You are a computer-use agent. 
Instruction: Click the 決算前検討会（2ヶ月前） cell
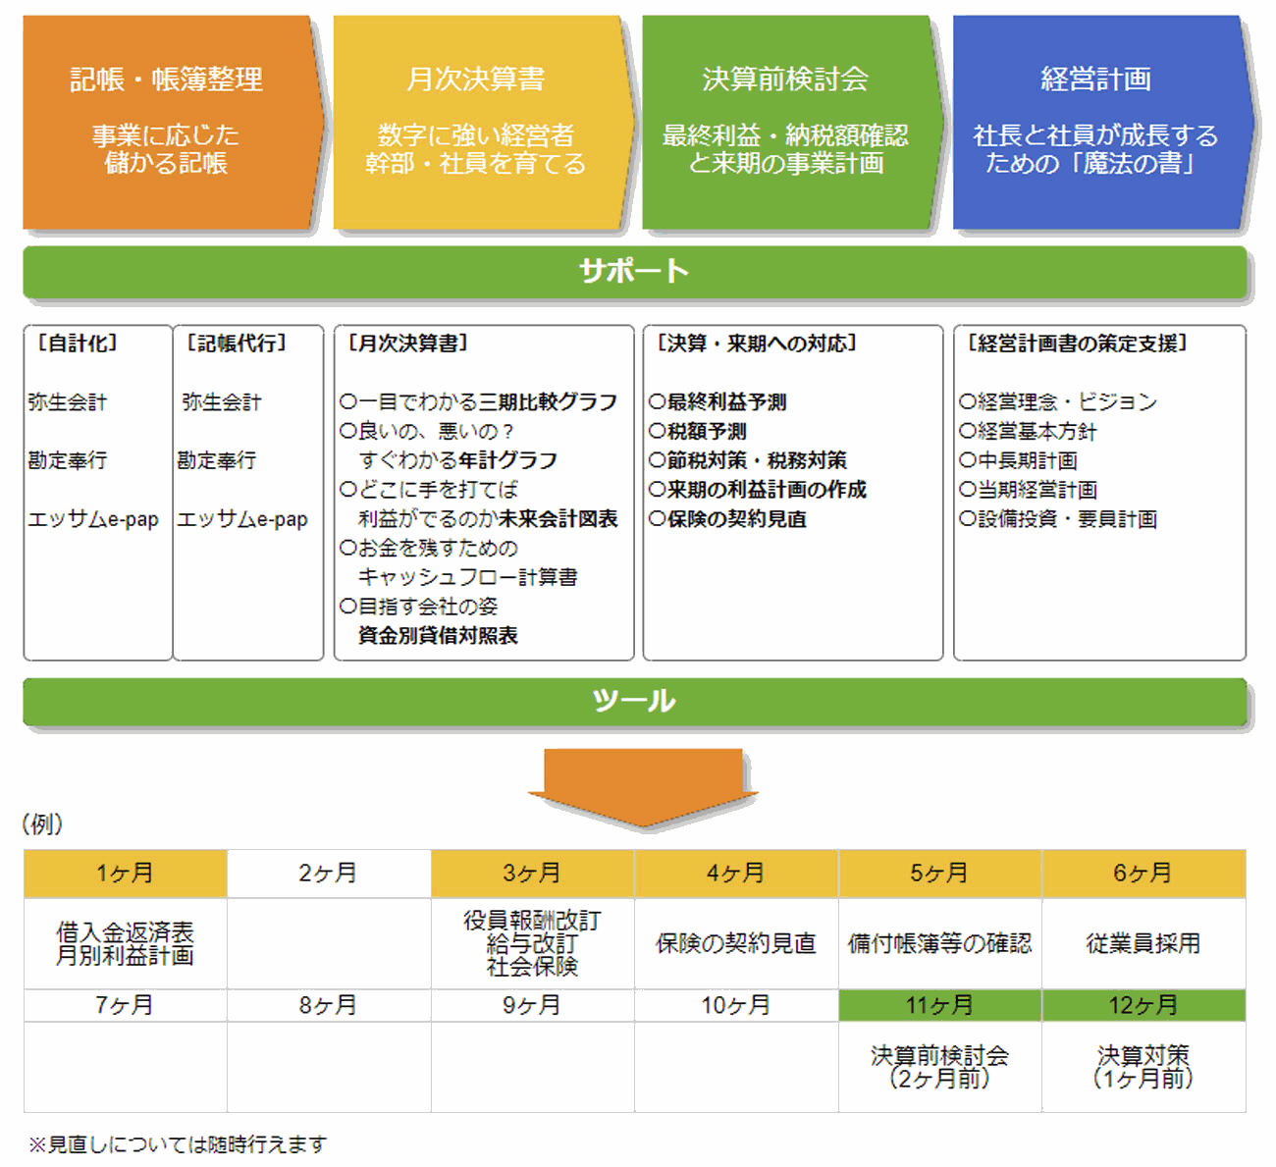[940, 1067]
